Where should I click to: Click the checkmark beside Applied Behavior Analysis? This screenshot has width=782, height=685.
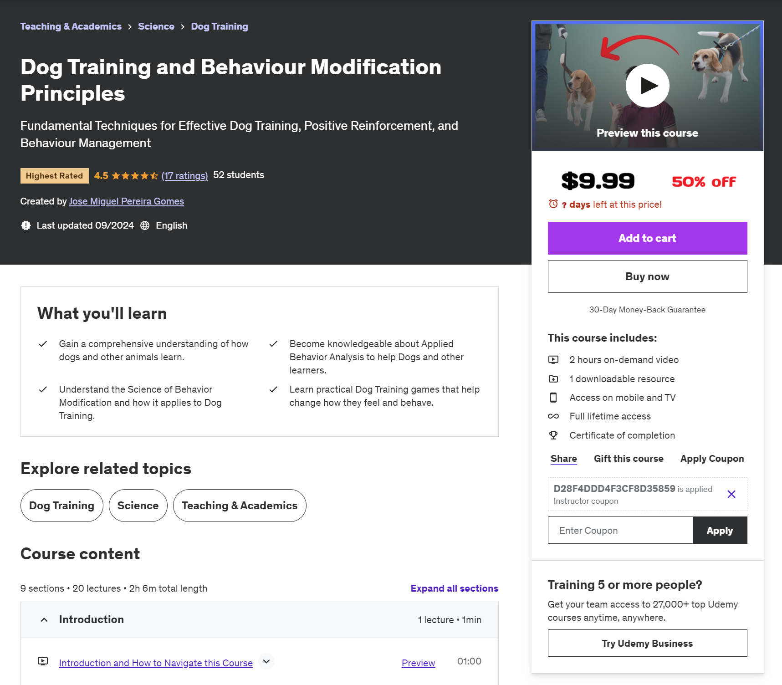pos(273,344)
